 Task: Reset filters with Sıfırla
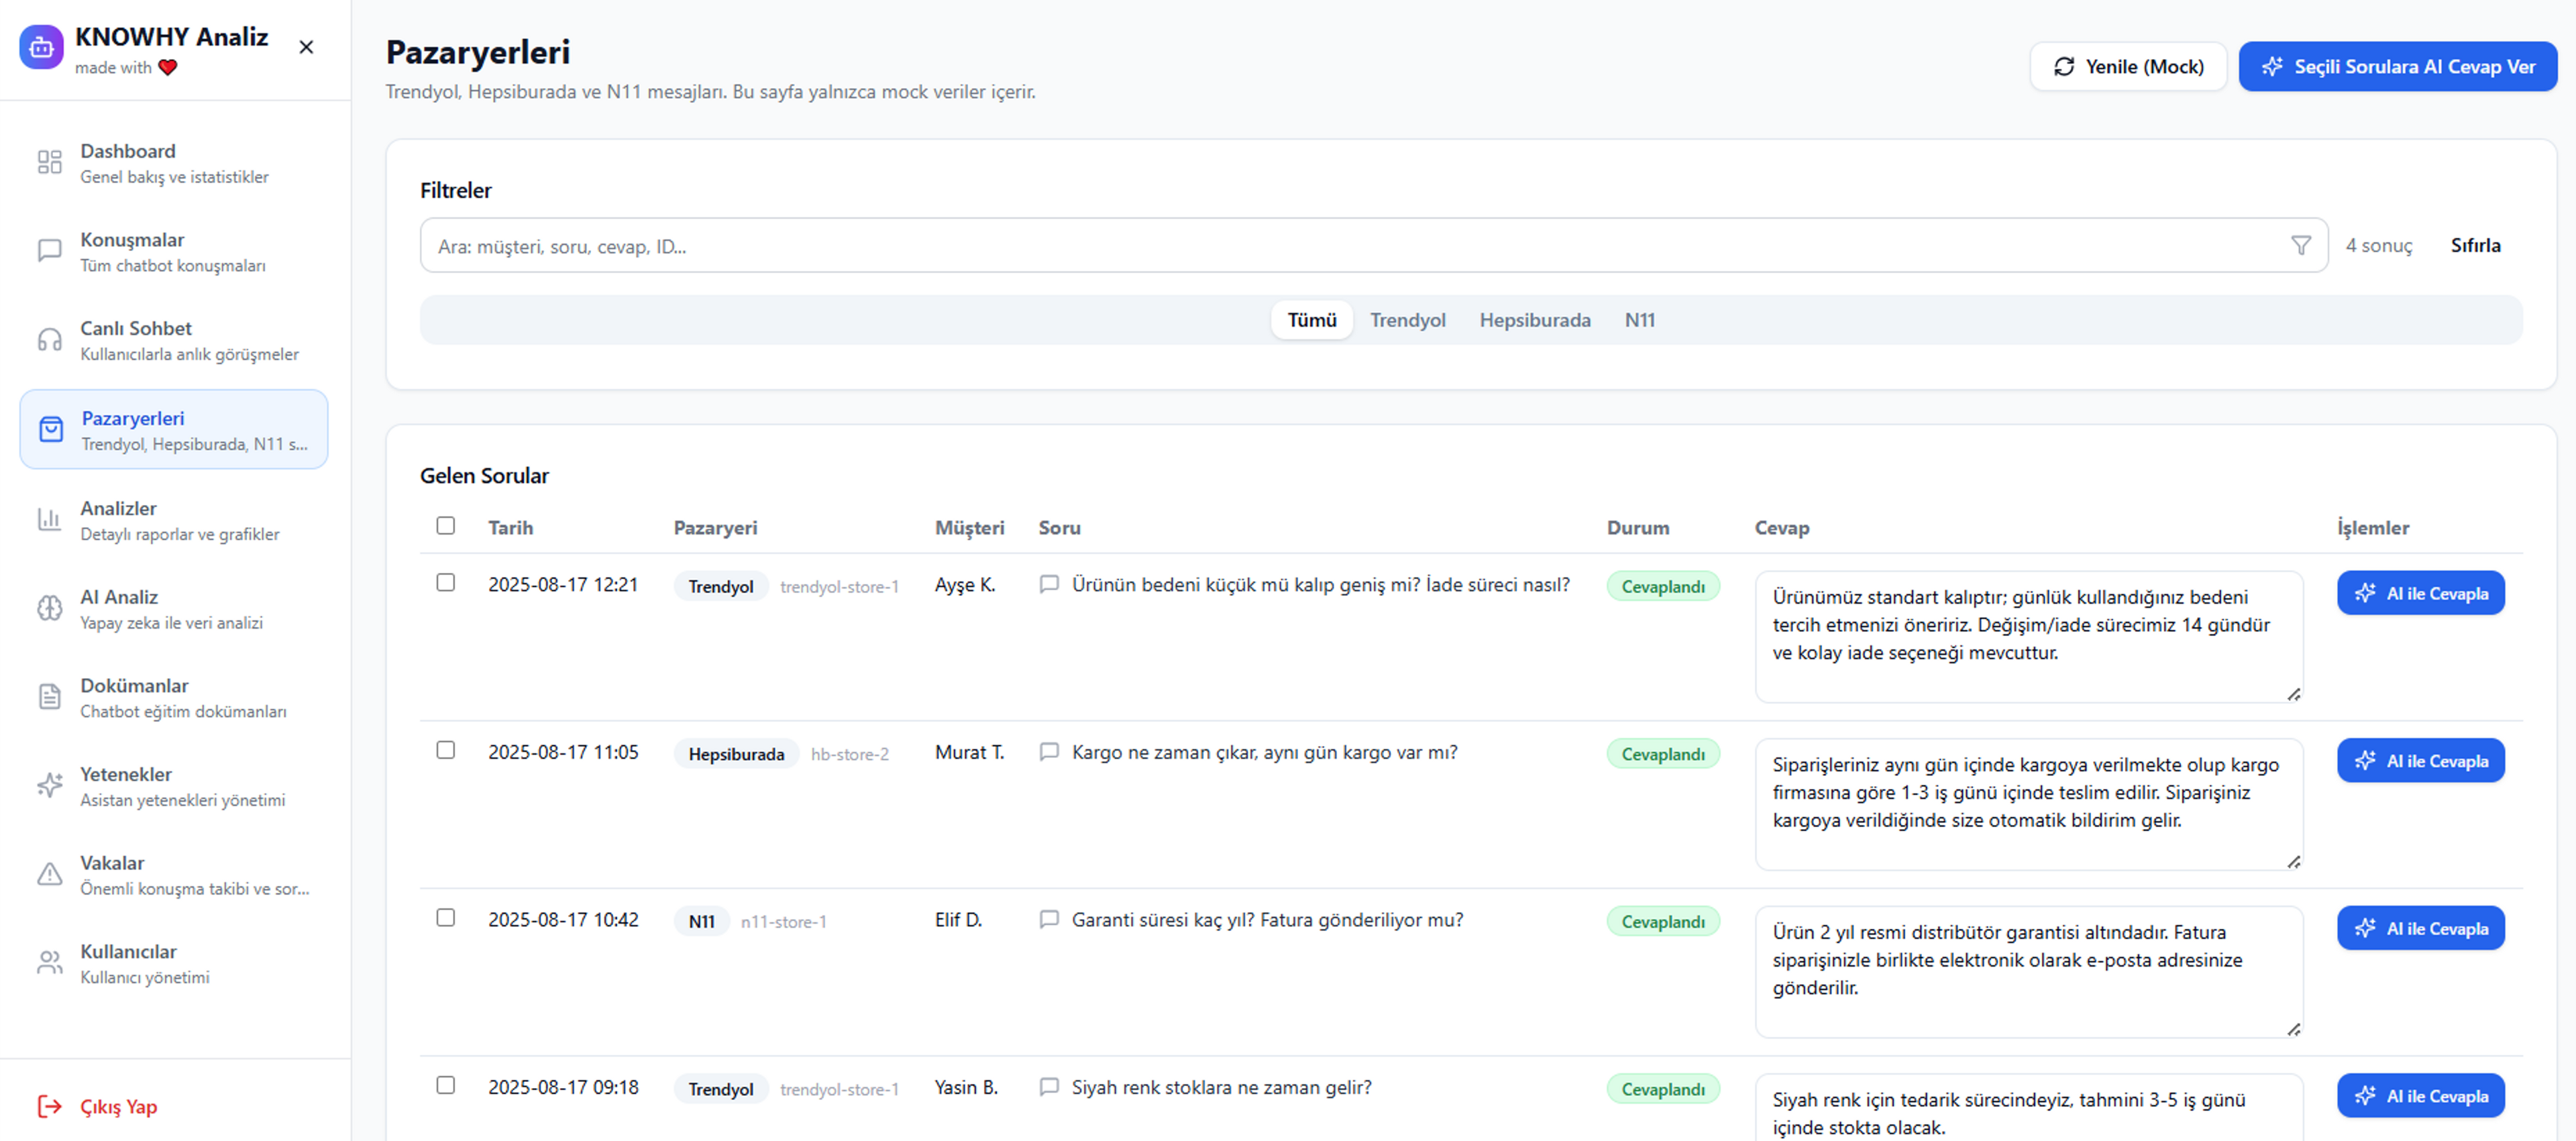pos(2475,245)
